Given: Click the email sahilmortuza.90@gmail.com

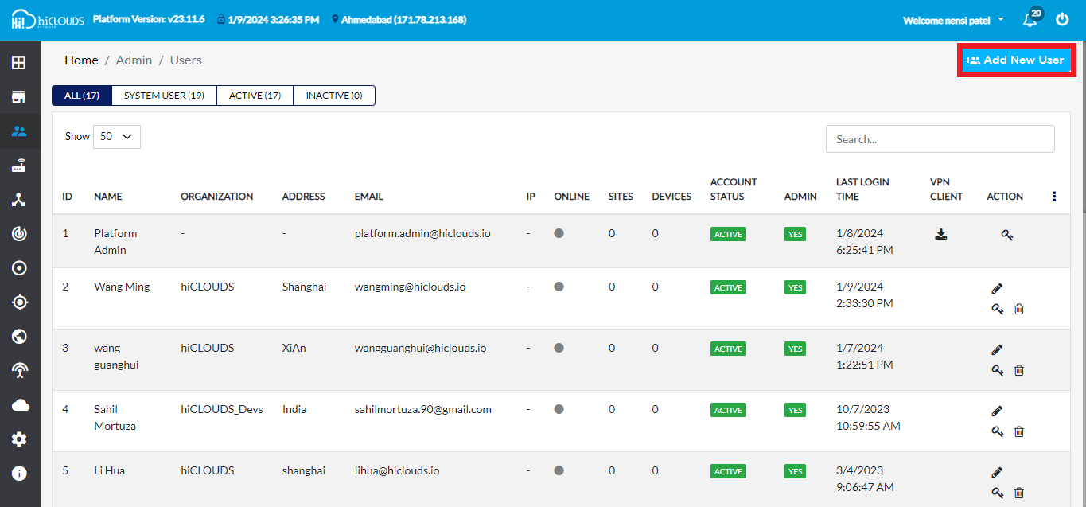Looking at the screenshot, I should 423,409.
